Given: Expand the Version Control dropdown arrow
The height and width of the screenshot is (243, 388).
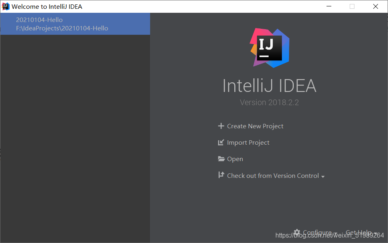Looking at the screenshot, I should tap(323, 177).
